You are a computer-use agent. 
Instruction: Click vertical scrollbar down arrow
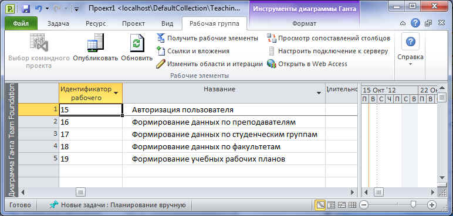442,177
